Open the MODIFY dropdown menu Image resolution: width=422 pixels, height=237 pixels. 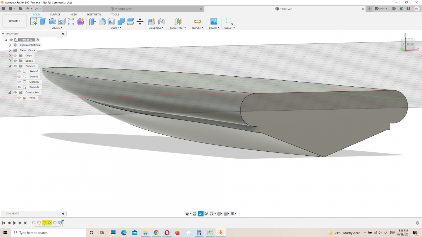pos(116,28)
